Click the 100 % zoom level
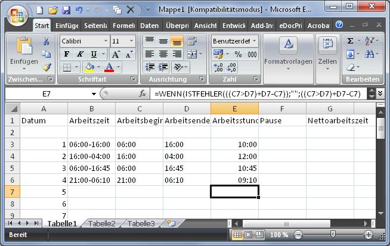The height and width of the screenshot is (246, 390). pyautogui.click(x=279, y=235)
